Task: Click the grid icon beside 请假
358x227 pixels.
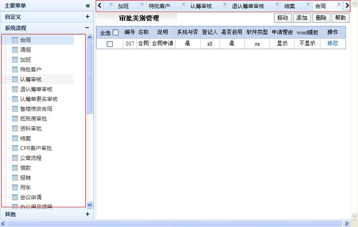Action: 15,50
